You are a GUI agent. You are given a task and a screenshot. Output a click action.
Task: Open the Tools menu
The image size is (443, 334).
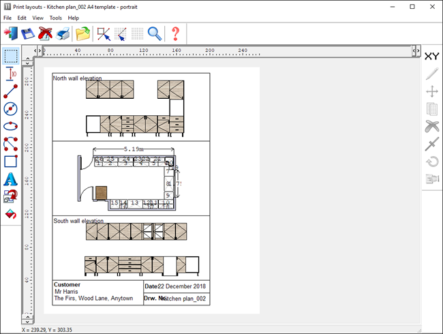[55, 18]
